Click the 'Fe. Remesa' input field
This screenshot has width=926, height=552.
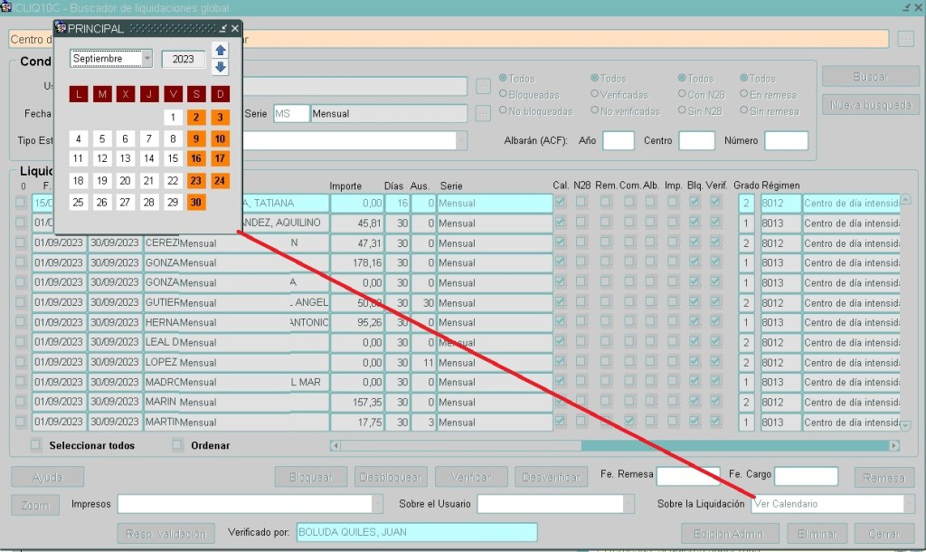[x=687, y=476]
